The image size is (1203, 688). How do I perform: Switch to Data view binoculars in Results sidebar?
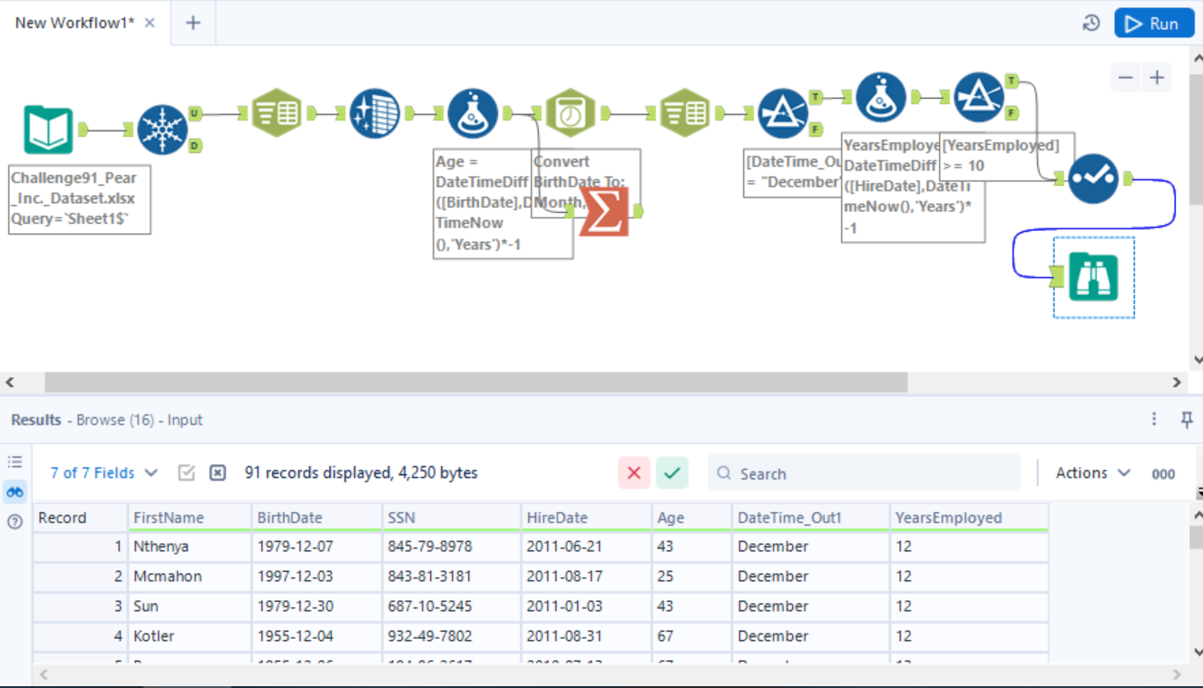click(x=15, y=492)
